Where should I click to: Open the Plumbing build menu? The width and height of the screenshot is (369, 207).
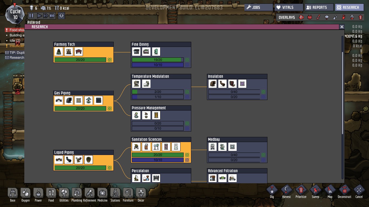[77, 195]
